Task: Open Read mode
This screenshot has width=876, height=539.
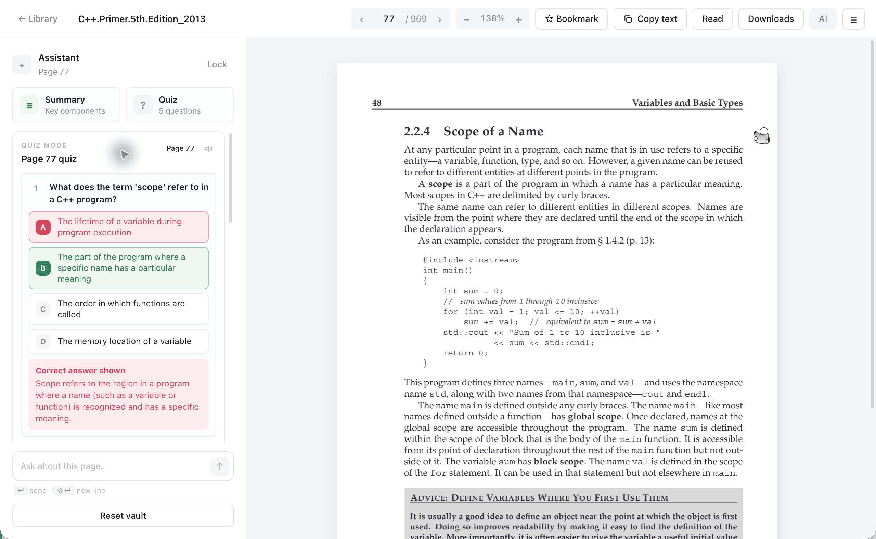Action: [x=712, y=19]
